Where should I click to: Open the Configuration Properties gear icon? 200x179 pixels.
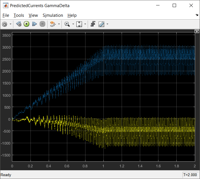click(x=5, y=24)
